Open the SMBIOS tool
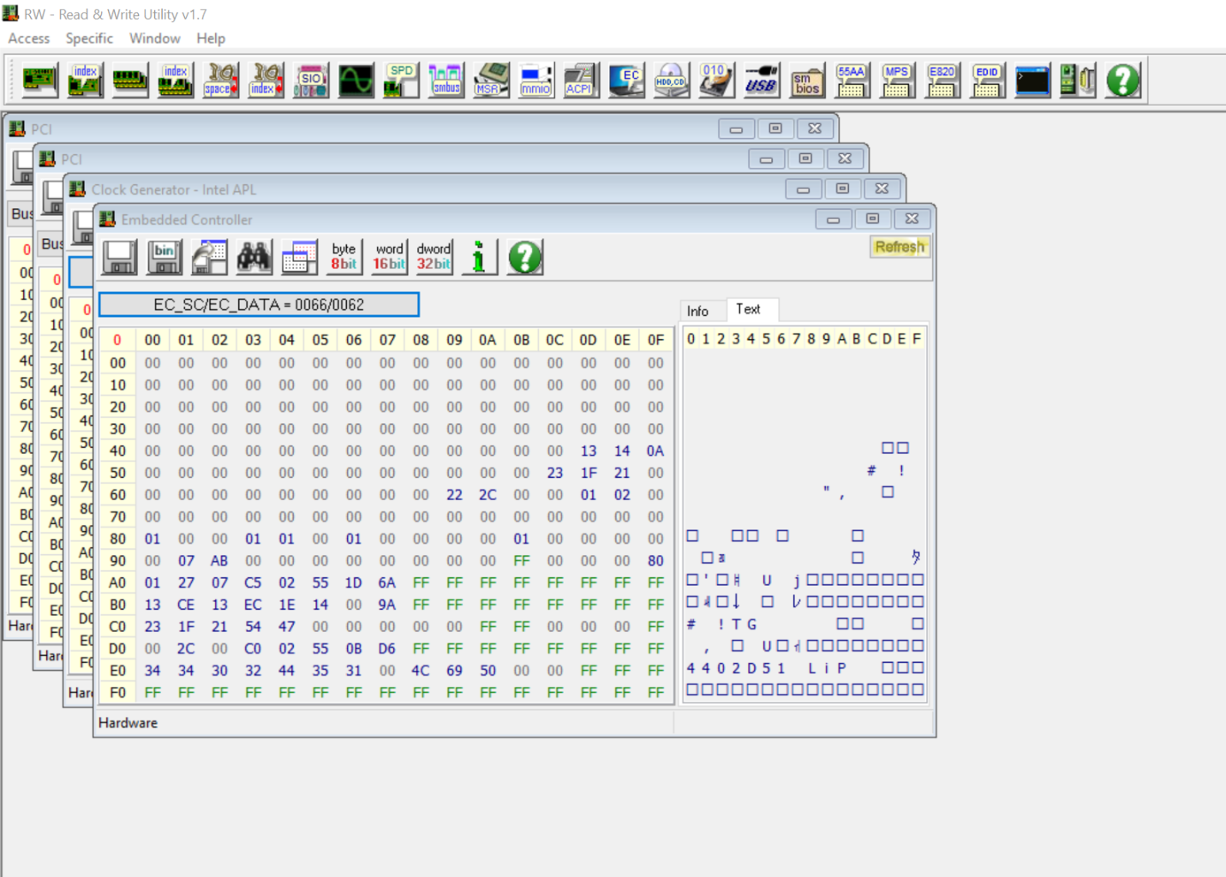This screenshot has height=877, width=1226. pos(806,81)
